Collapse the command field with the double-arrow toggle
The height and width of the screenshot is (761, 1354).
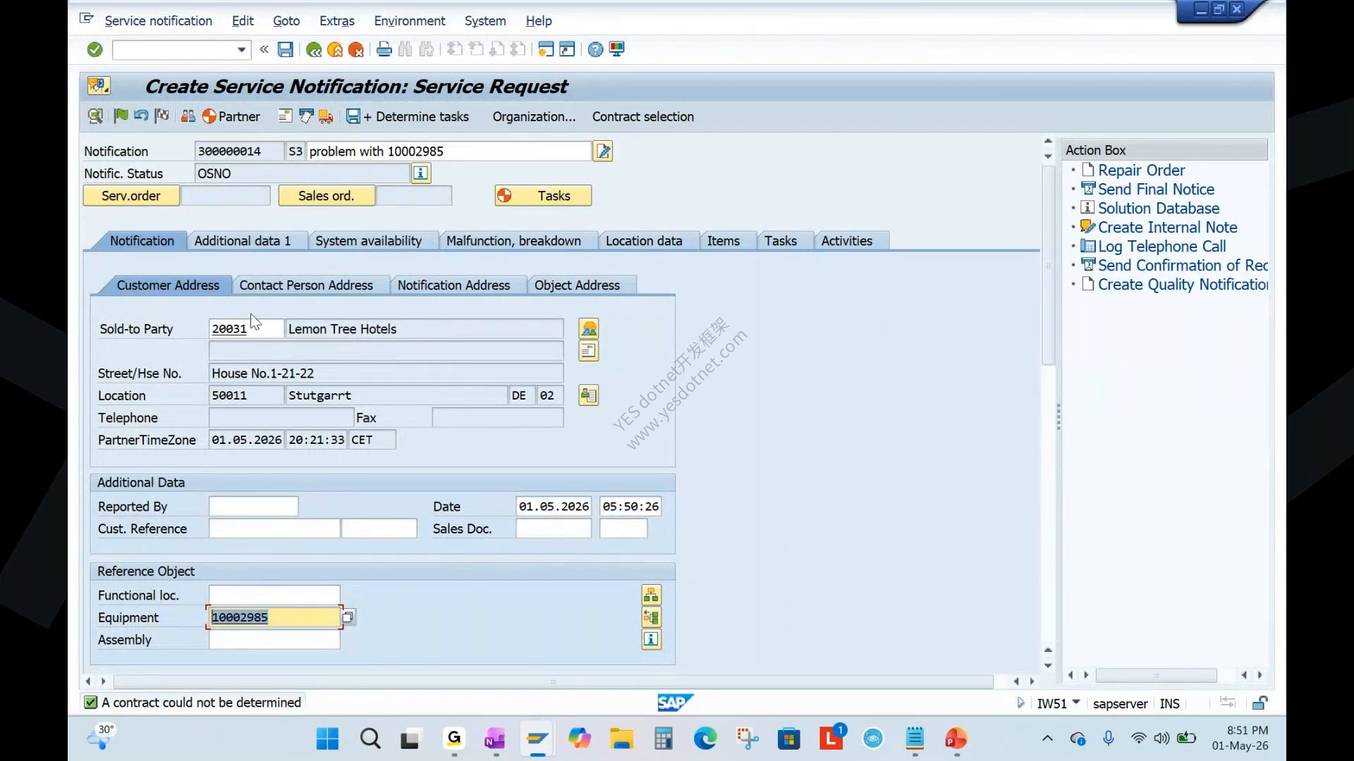264,49
